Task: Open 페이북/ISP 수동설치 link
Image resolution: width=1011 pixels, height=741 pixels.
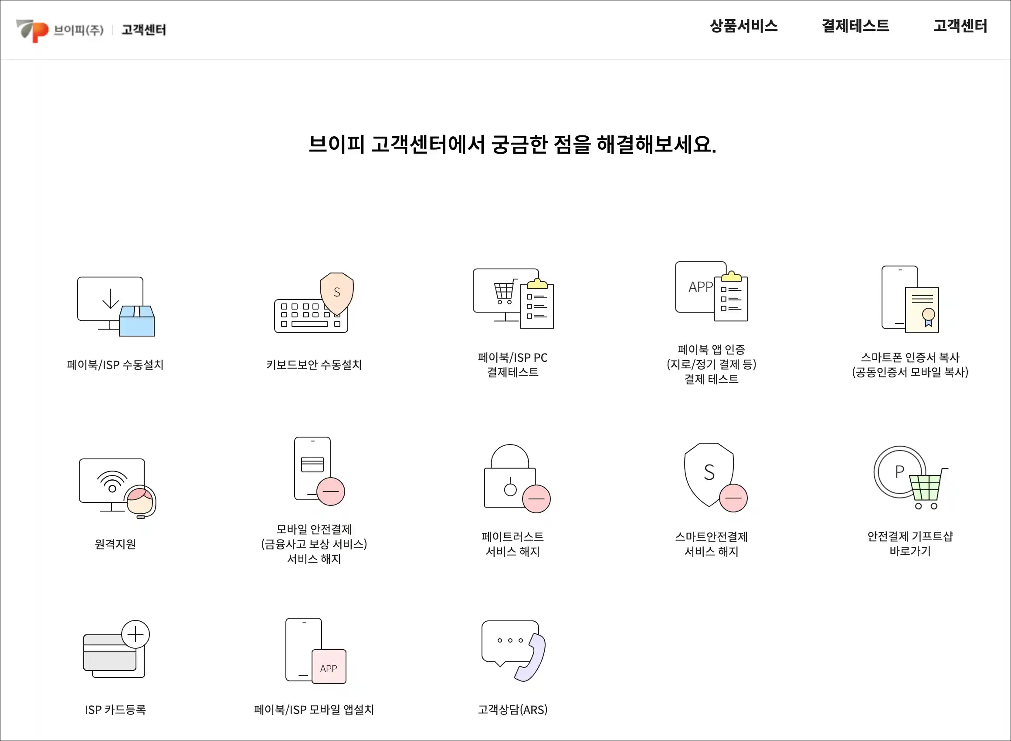Action: [x=115, y=365]
